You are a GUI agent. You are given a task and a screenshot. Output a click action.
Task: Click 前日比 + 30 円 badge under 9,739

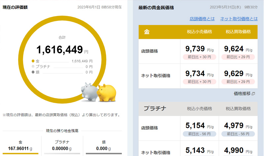point(199,57)
